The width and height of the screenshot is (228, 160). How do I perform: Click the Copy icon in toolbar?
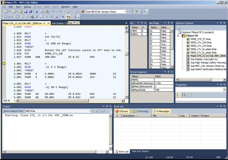tap(42, 12)
